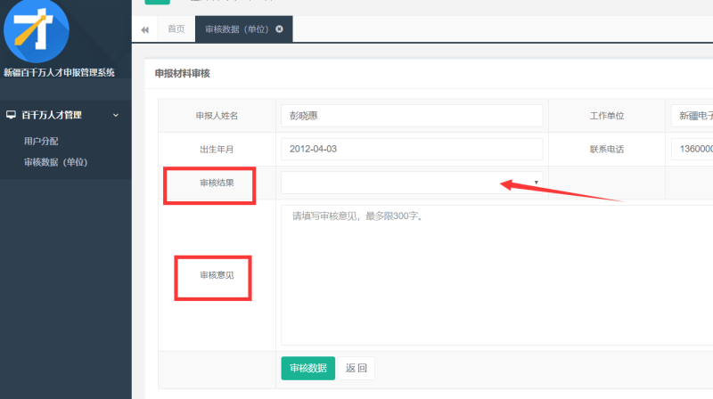Select the 审核数据(单位) tab

pos(237,29)
